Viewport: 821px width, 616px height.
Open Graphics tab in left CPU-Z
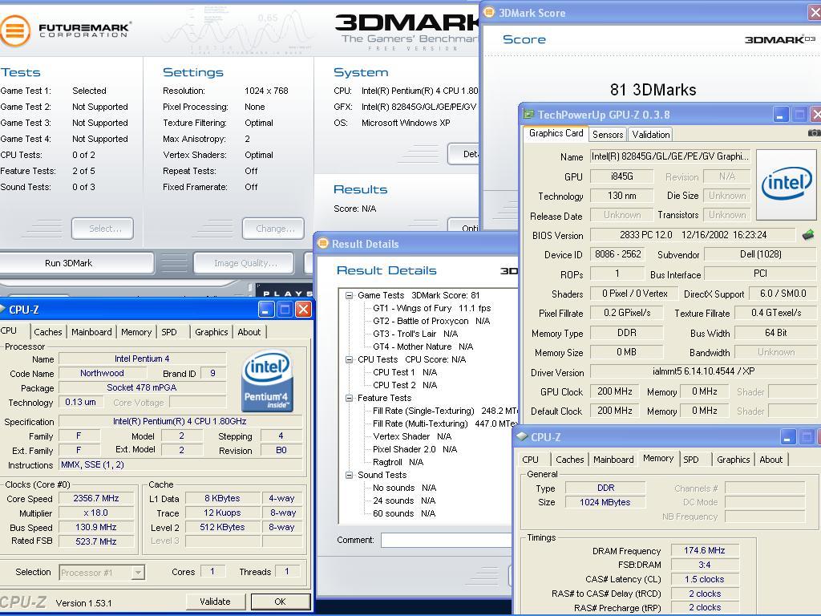tap(212, 332)
